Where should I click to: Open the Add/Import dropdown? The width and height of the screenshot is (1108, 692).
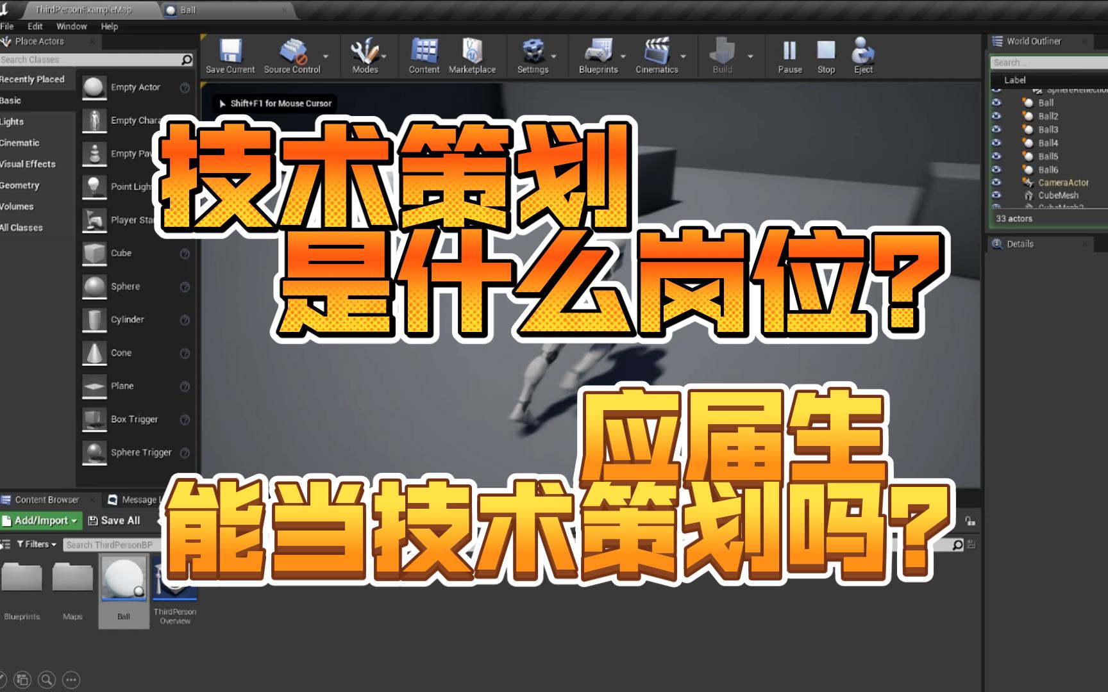[x=41, y=521]
